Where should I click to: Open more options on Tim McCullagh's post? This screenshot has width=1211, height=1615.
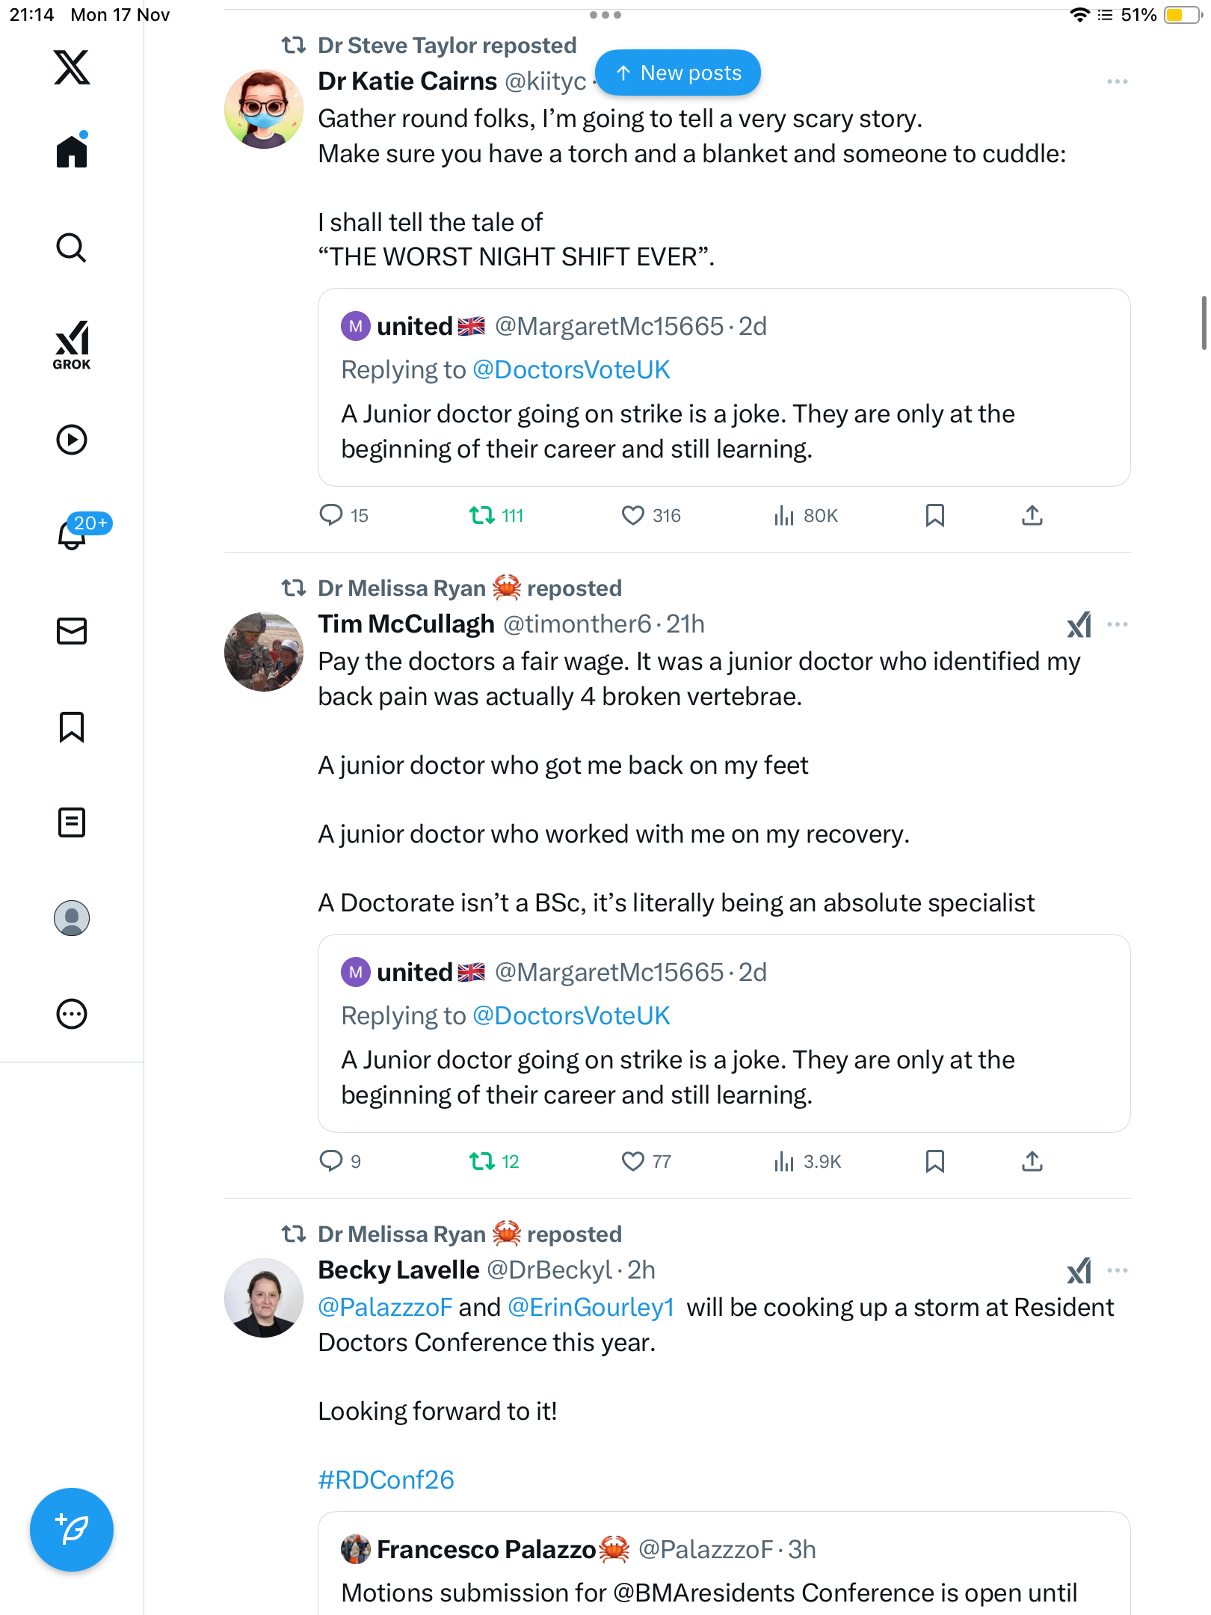pyautogui.click(x=1117, y=624)
